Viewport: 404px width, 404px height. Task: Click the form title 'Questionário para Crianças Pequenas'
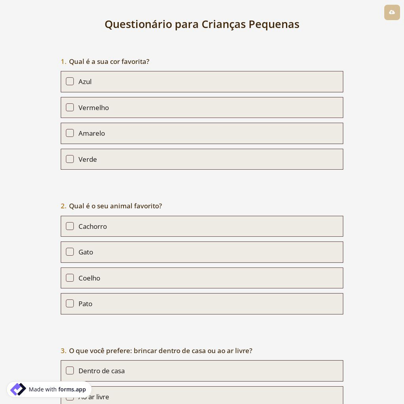[x=202, y=24]
